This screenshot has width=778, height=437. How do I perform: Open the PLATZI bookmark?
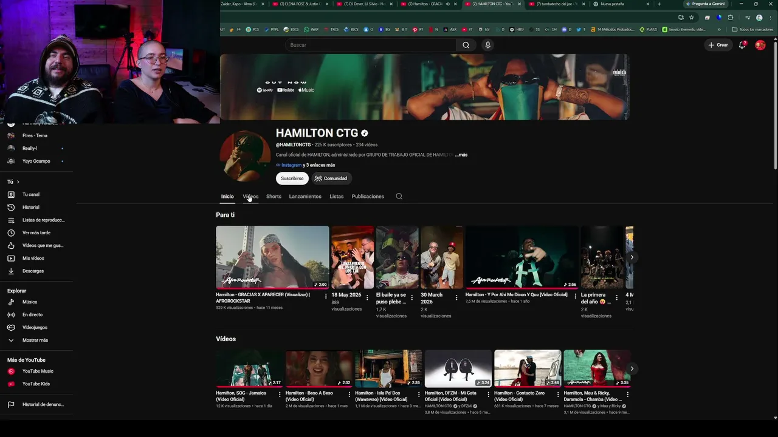649,29
